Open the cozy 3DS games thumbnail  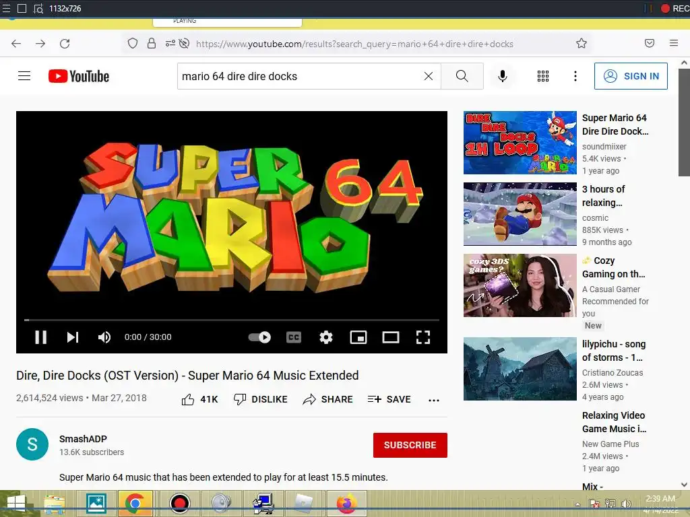520,285
